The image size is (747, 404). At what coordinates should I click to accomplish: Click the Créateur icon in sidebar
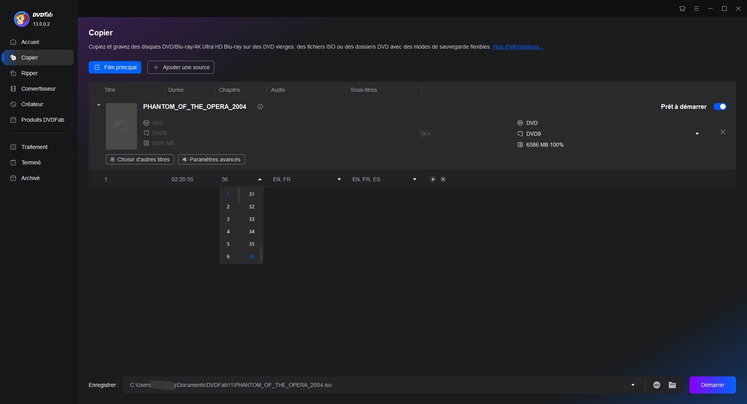click(x=13, y=104)
